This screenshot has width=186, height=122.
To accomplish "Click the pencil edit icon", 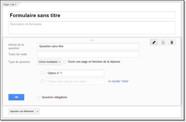I will click(x=154, y=42).
